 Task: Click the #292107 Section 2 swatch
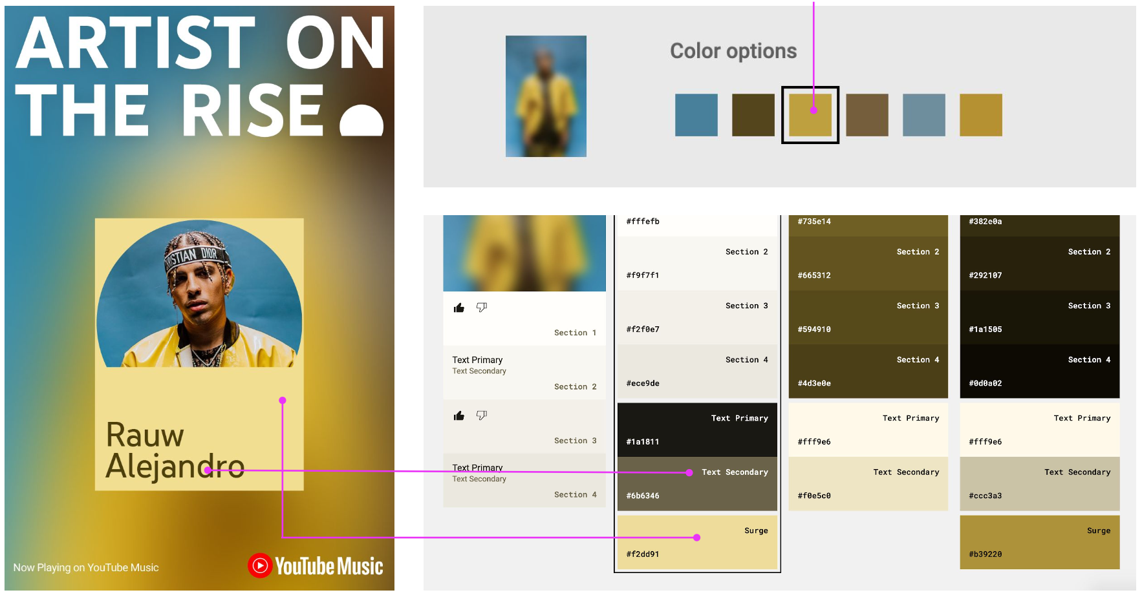[1040, 264]
